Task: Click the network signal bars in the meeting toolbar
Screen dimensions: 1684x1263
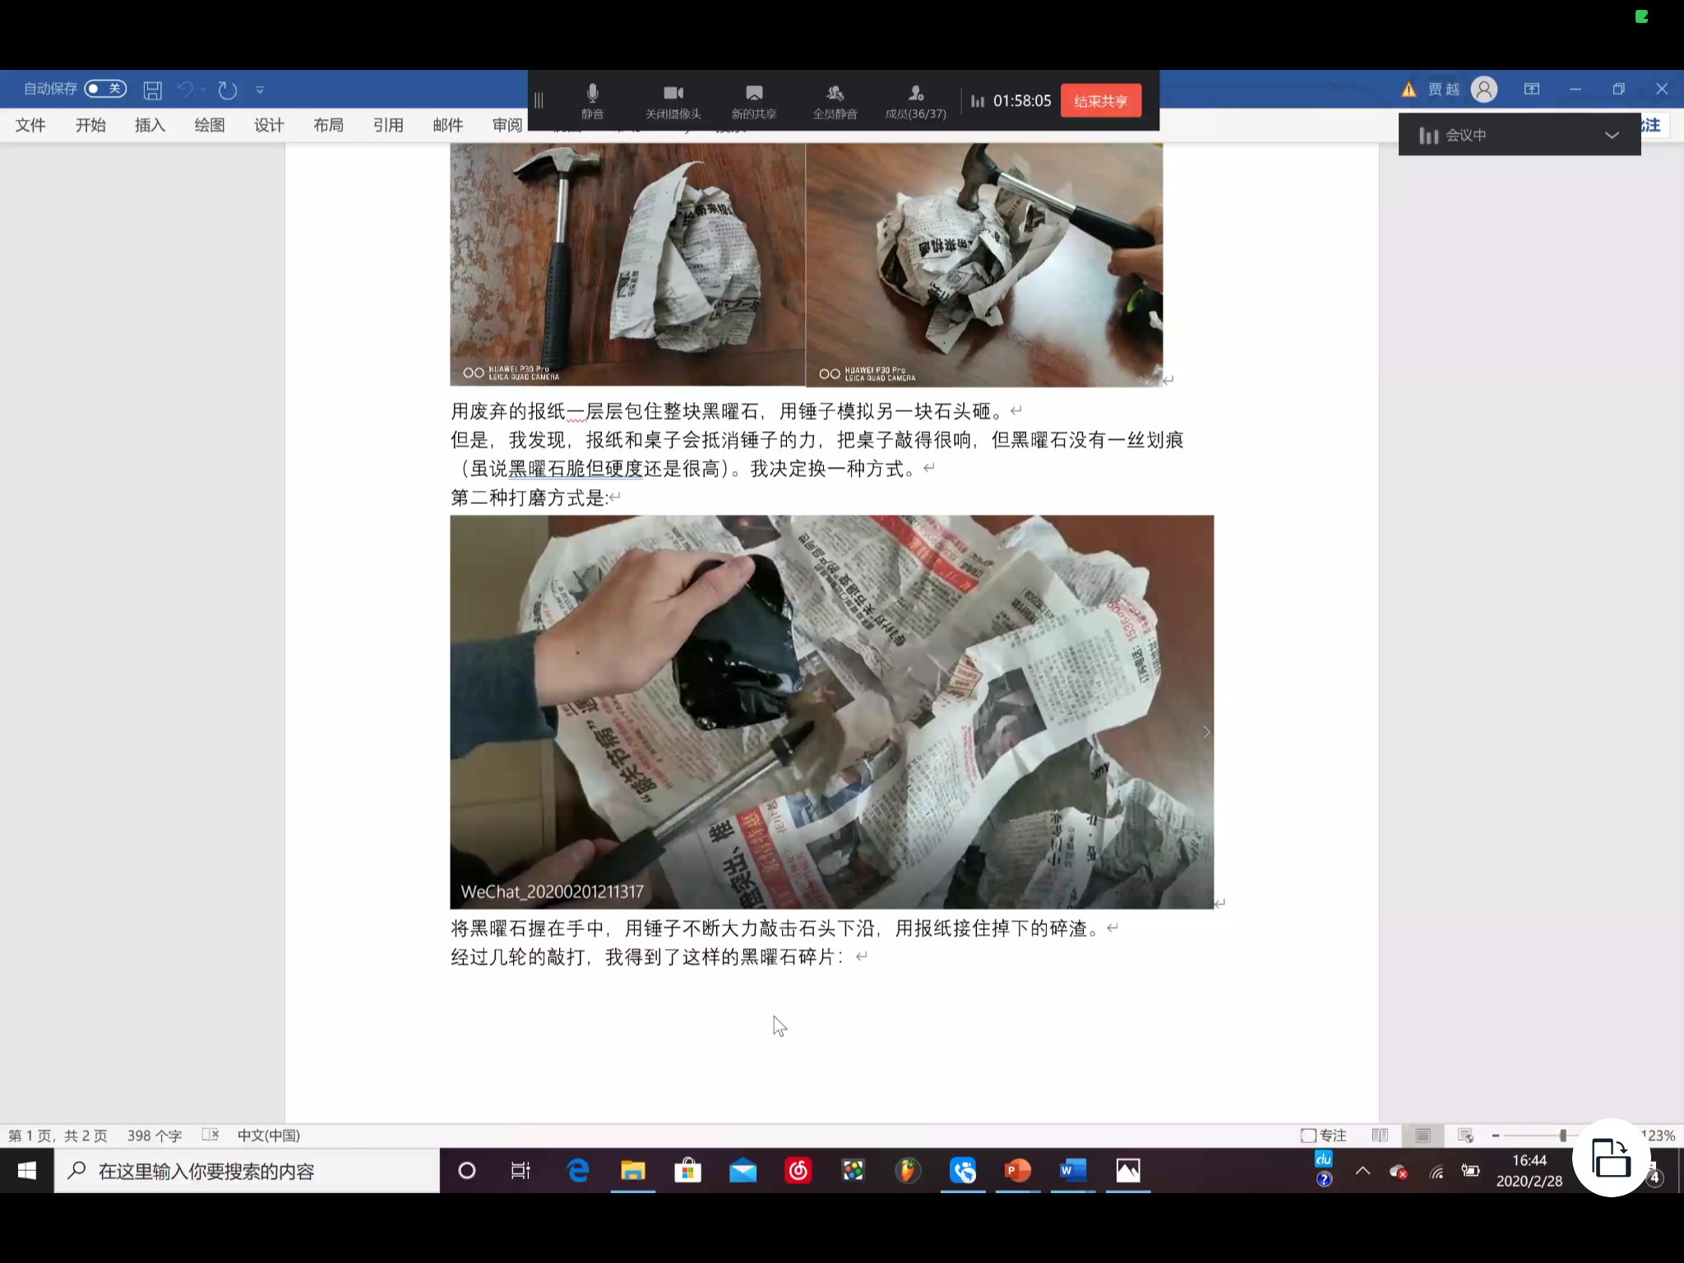Action: click(x=978, y=100)
